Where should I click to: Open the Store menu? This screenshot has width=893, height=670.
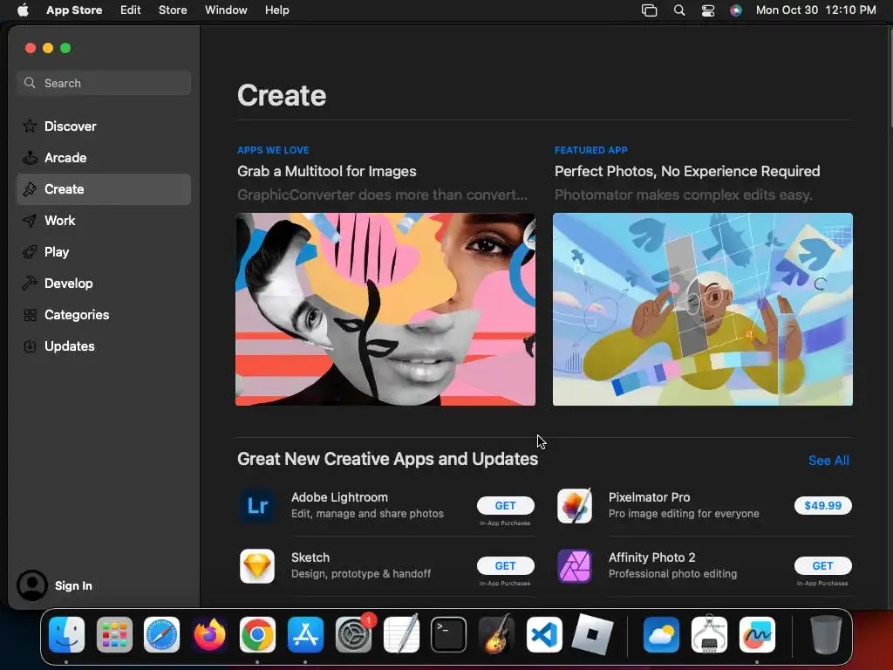tap(173, 10)
